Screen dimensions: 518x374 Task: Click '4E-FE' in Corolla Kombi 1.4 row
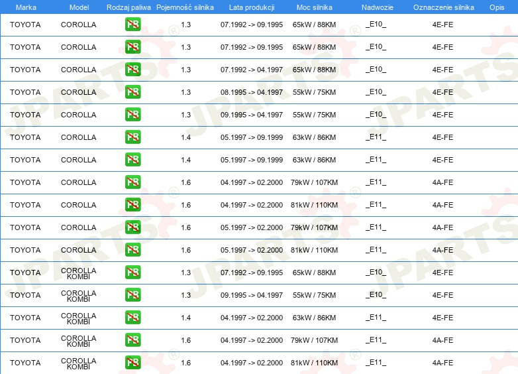tap(442, 318)
